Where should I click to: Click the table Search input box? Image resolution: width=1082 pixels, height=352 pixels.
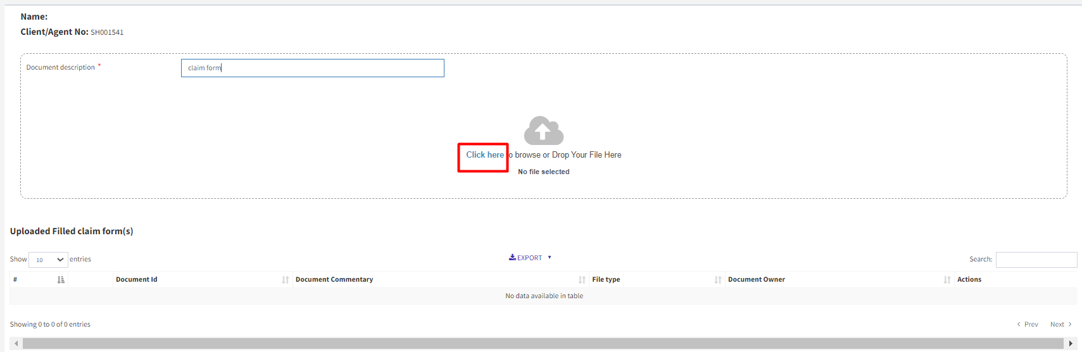1036,260
